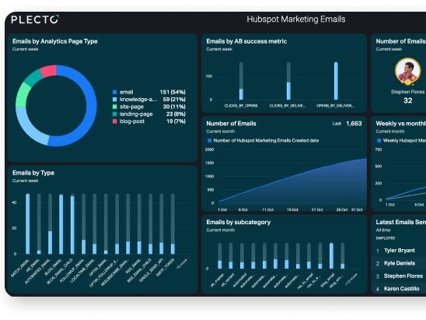The image size is (426, 320).
Task: Click the green site-page donut segment
Action: pos(23,95)
